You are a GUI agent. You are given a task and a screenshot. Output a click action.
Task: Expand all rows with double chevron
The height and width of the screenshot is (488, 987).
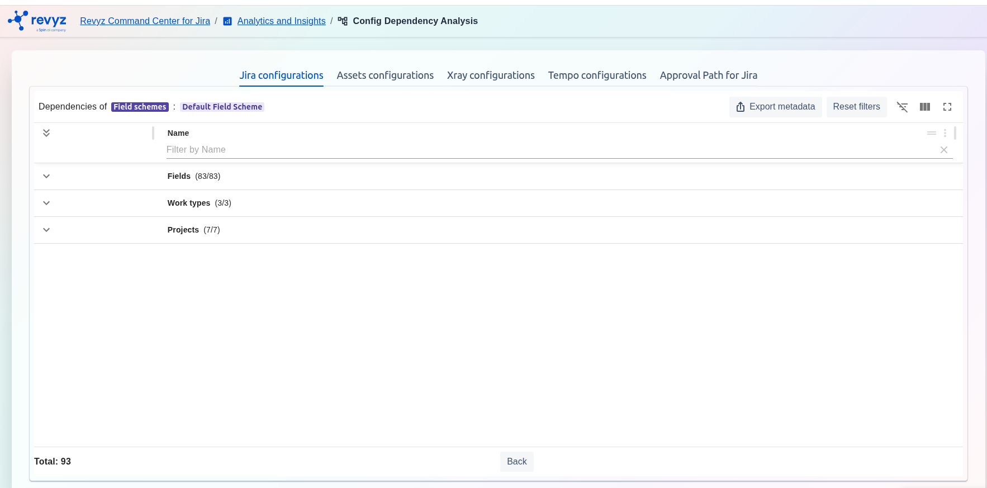[x=46, y=133]
